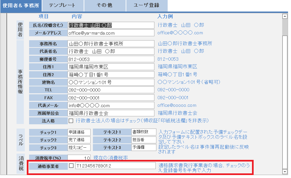The image size is (291, 178).
Task: Click the 郵便番号 input field
Action: point(111,59)
